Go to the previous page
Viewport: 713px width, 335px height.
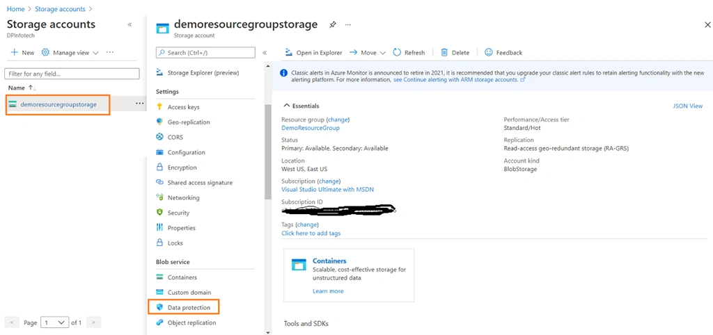[x=13, y=322]
